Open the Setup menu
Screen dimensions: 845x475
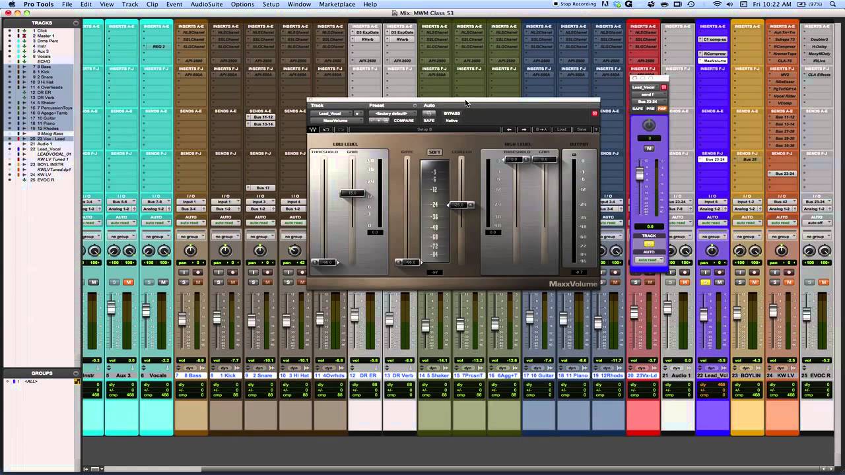coord(271,4)
